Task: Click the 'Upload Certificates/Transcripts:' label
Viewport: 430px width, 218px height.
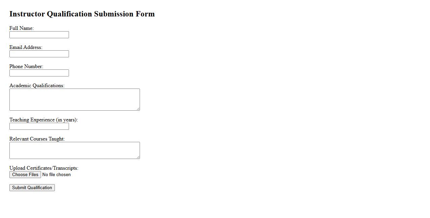Action: pyautogui.click(x=44, y=168)
